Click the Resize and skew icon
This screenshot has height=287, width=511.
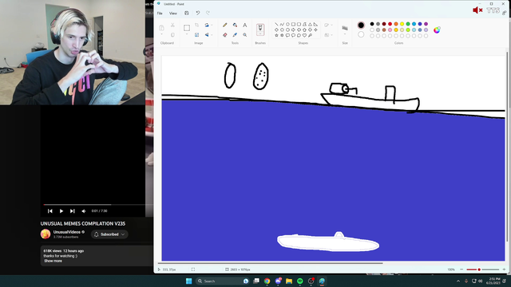[x=197, y=35]
